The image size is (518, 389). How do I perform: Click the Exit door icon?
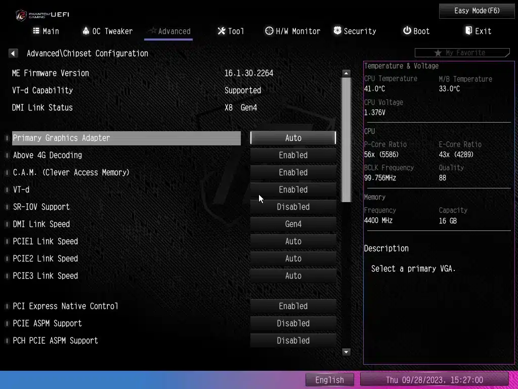pyautogui.click(x=469, y=31)
